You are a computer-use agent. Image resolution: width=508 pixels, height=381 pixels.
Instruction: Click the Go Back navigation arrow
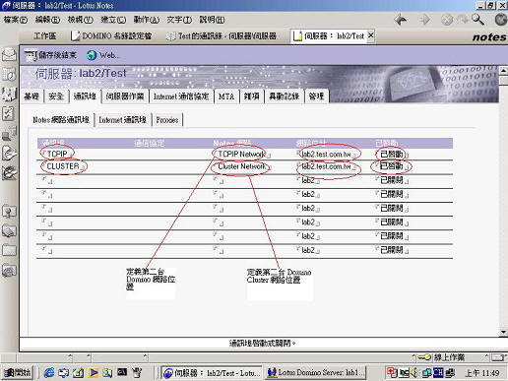point(401,20)
